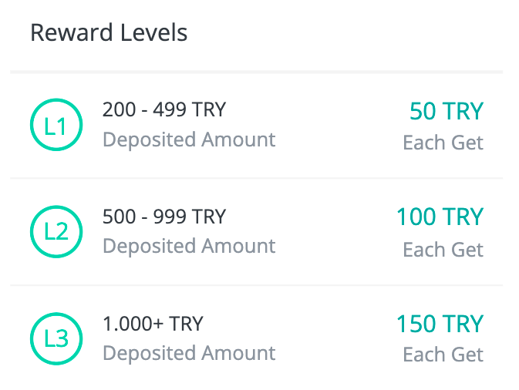Click Deposited Amount label under L3

(189, 353)
